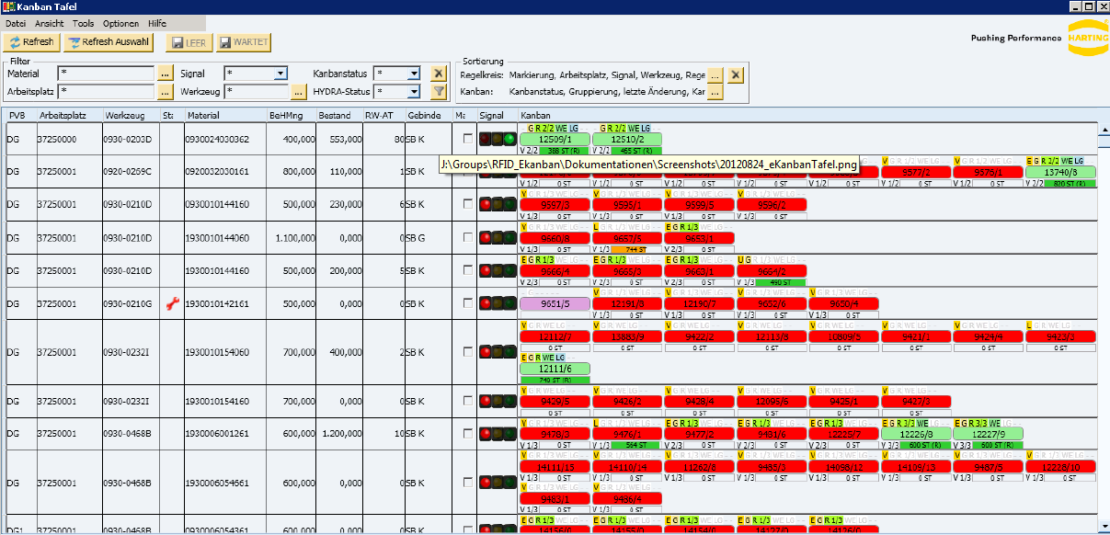Clear filters with the X icon beside Kanbanstatus
Image resolution: width=1110 pixels, height=535 pixels.
[x=439, y=74]
